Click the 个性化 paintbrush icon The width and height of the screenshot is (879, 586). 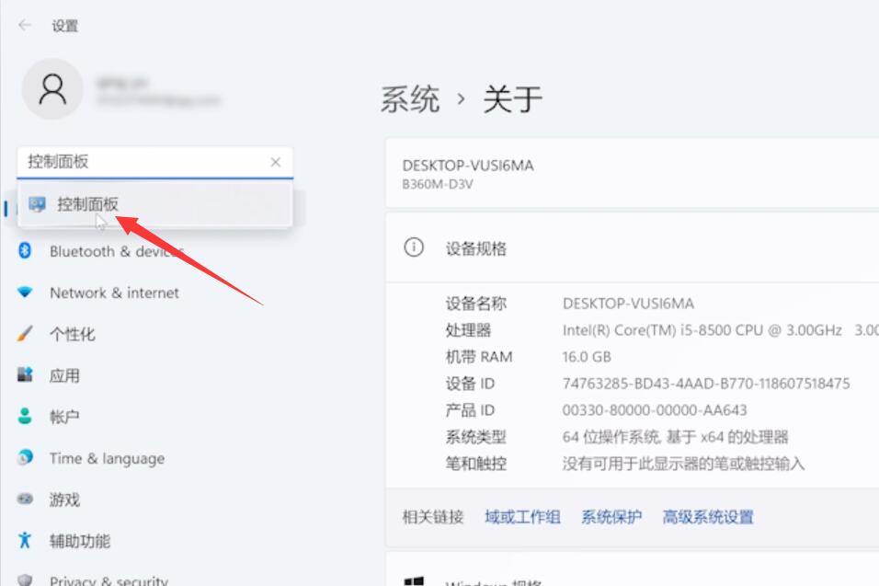25,334
